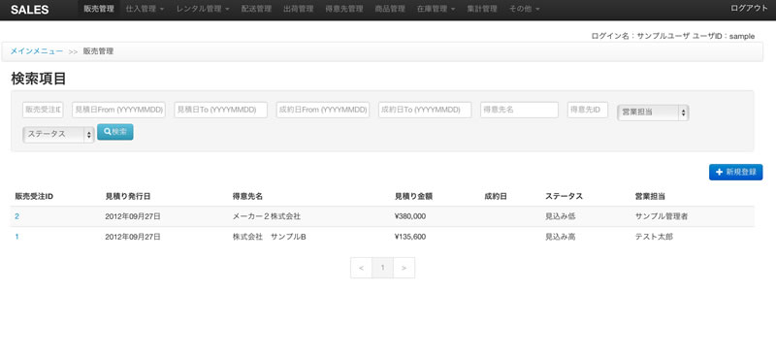Open 得意先管理 from the top menu

[x=344, y=9]
